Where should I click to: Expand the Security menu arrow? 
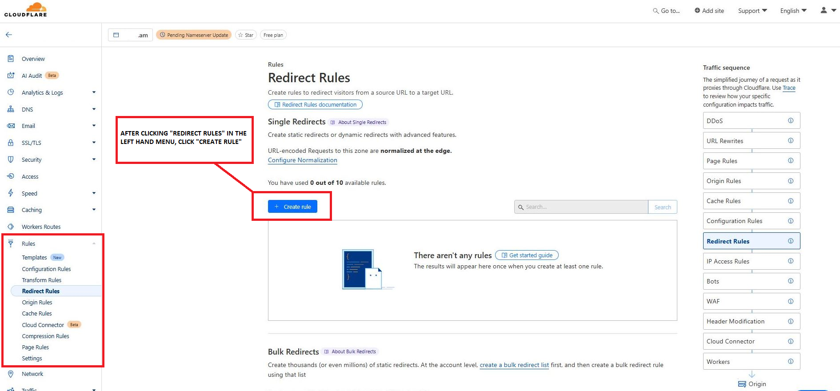(x=94, y=160)
